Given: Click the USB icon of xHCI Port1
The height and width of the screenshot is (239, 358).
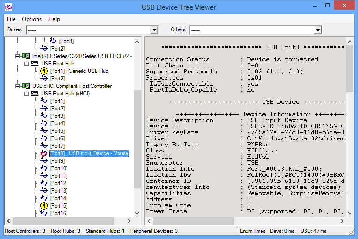Looking at the screenshot, I should click(x=44, y=101).
